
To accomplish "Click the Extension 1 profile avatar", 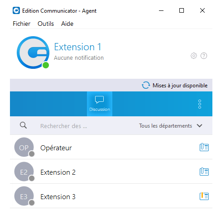I will 33,52.
